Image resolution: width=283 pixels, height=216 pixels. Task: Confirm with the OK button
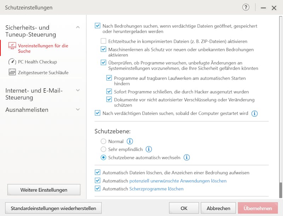(184, 208)
